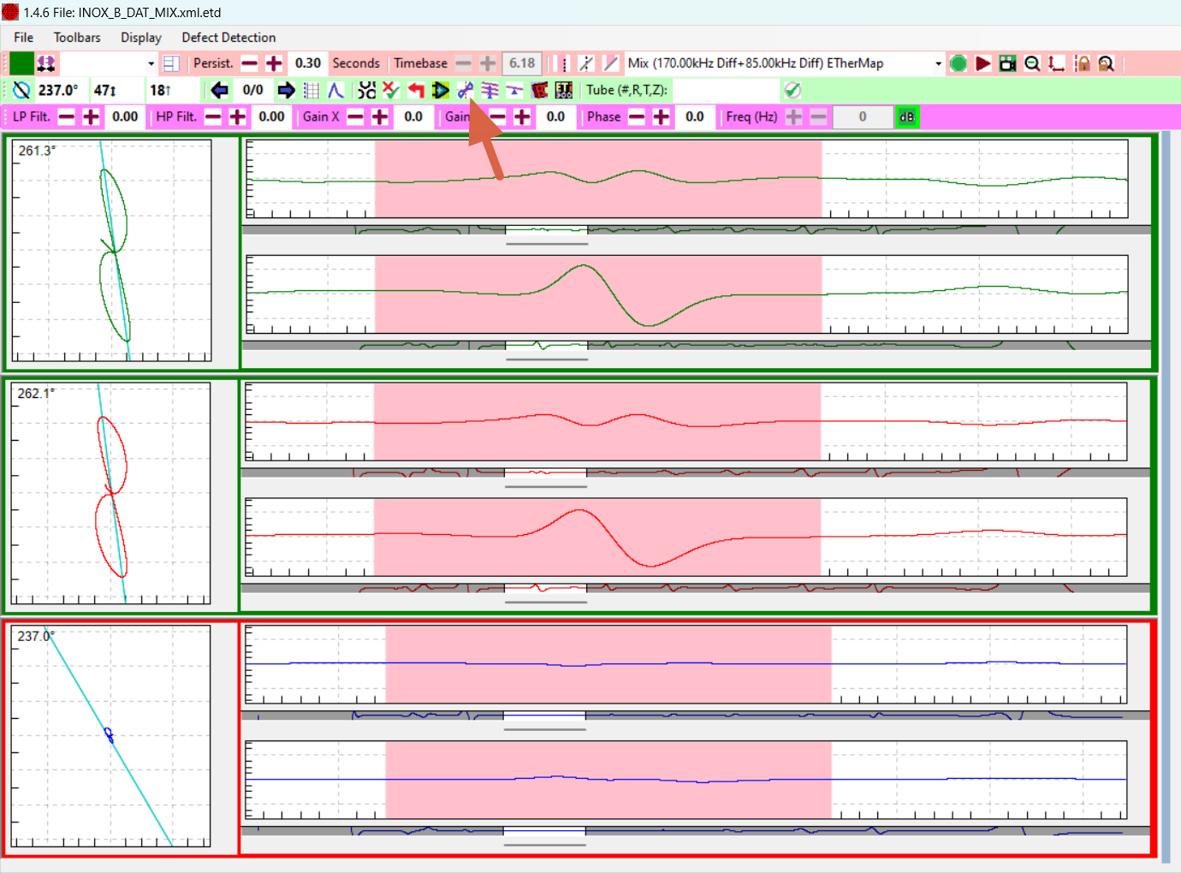The width and height of the screenshot is (1181, 873).
Task: Click the green circle record icon
Action: [x=958, y=63]
